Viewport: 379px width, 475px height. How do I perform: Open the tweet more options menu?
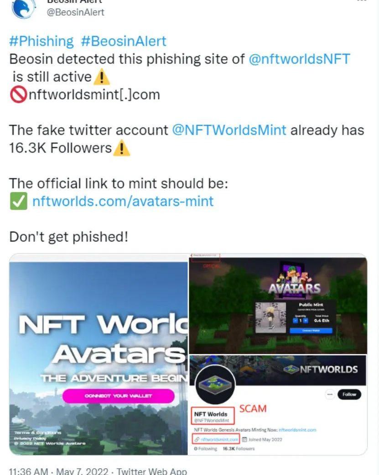pos(362,1)
